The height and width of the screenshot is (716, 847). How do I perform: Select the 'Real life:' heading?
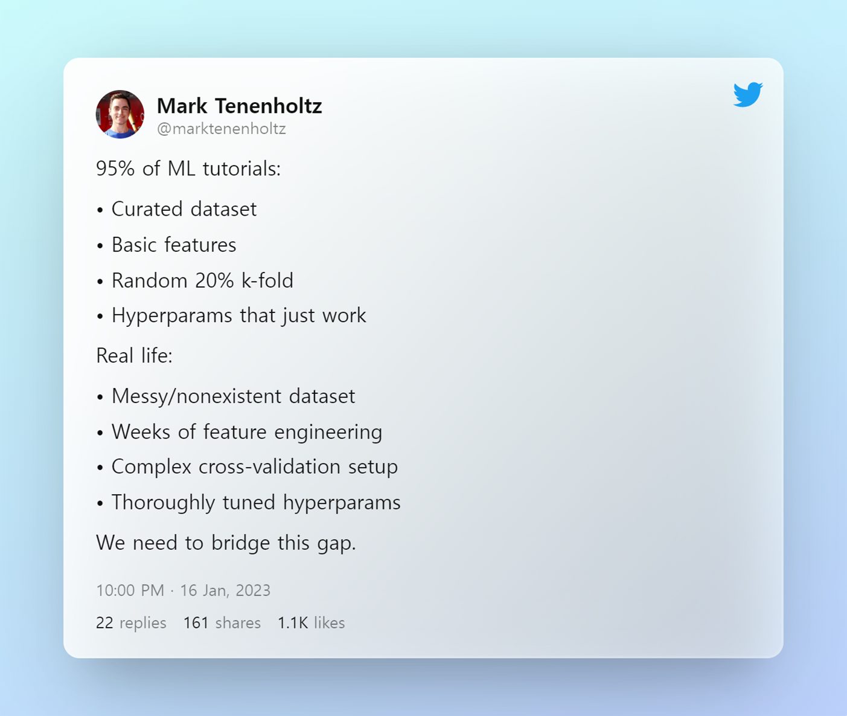point(134,356)
